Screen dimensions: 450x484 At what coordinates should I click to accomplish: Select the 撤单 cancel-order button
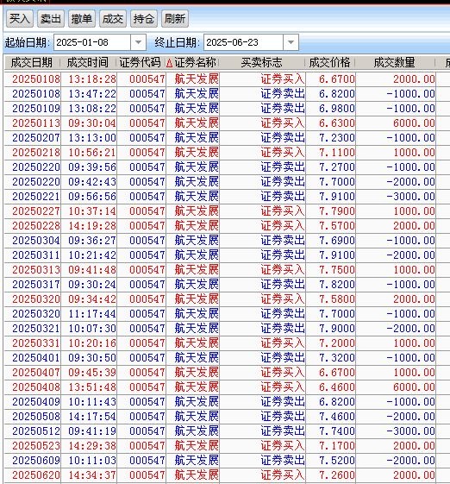(x=82, y=19)
